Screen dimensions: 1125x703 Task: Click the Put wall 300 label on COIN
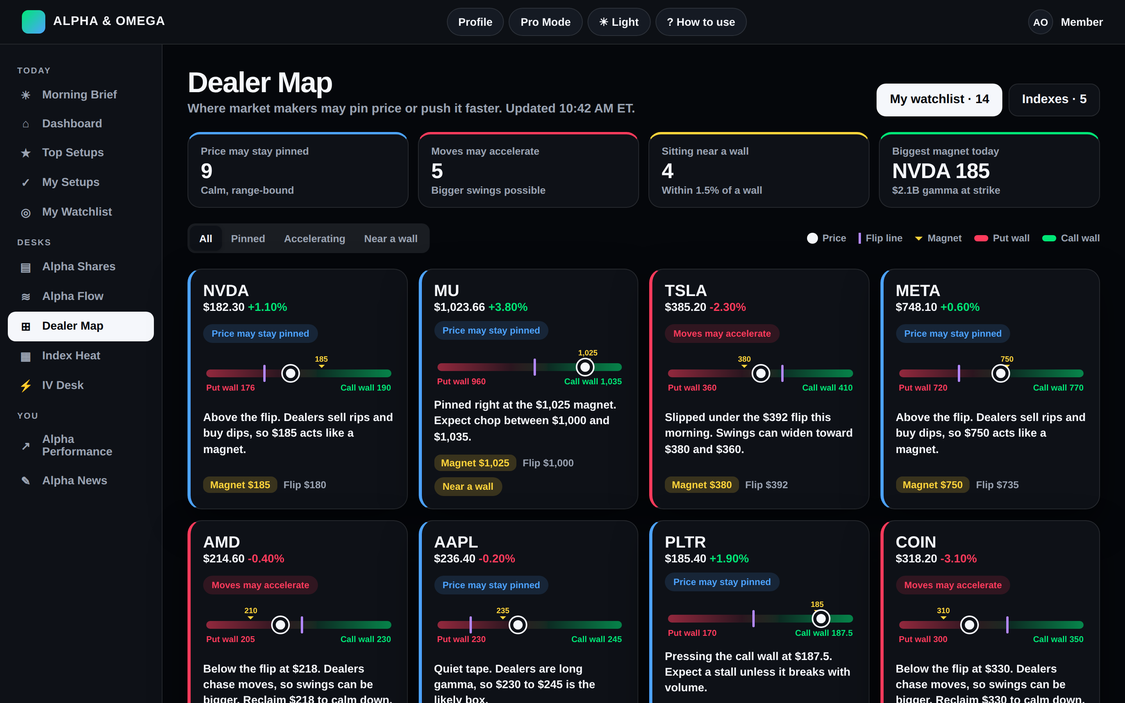pyautogui.click(x=923, y=639)
